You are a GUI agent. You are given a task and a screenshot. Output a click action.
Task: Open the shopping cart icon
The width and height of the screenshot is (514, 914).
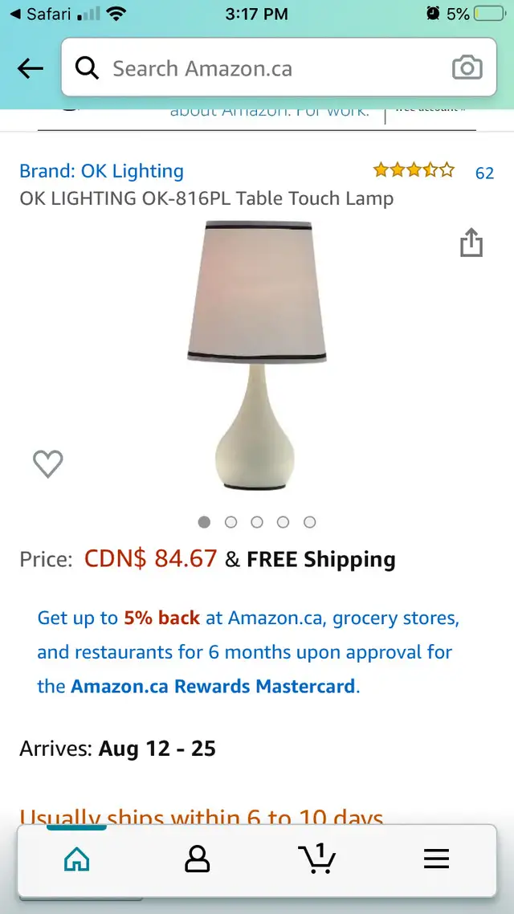pos(317,858)
